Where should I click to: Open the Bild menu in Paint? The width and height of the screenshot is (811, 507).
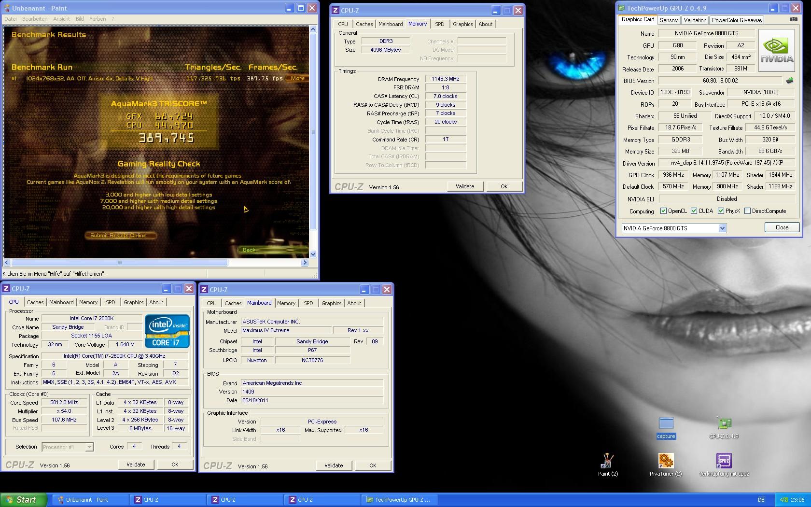tap(80, 19)
